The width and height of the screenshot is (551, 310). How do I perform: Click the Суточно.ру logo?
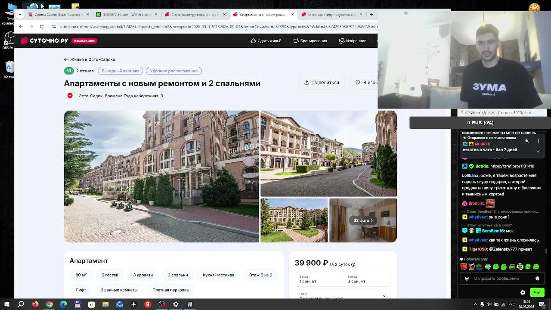44,41
